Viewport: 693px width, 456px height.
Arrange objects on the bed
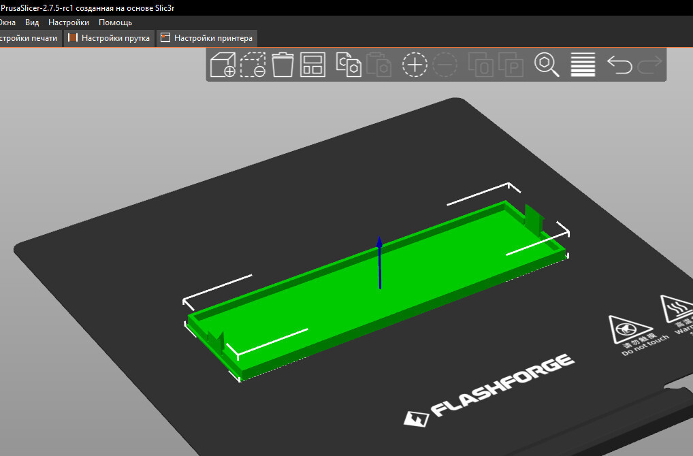pos(313,65)
